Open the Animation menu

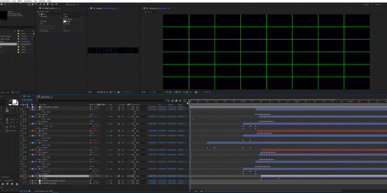point(28,1)
